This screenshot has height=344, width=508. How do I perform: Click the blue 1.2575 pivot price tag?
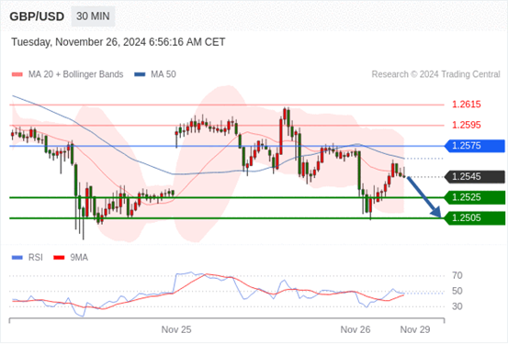(x=475, y=146)
